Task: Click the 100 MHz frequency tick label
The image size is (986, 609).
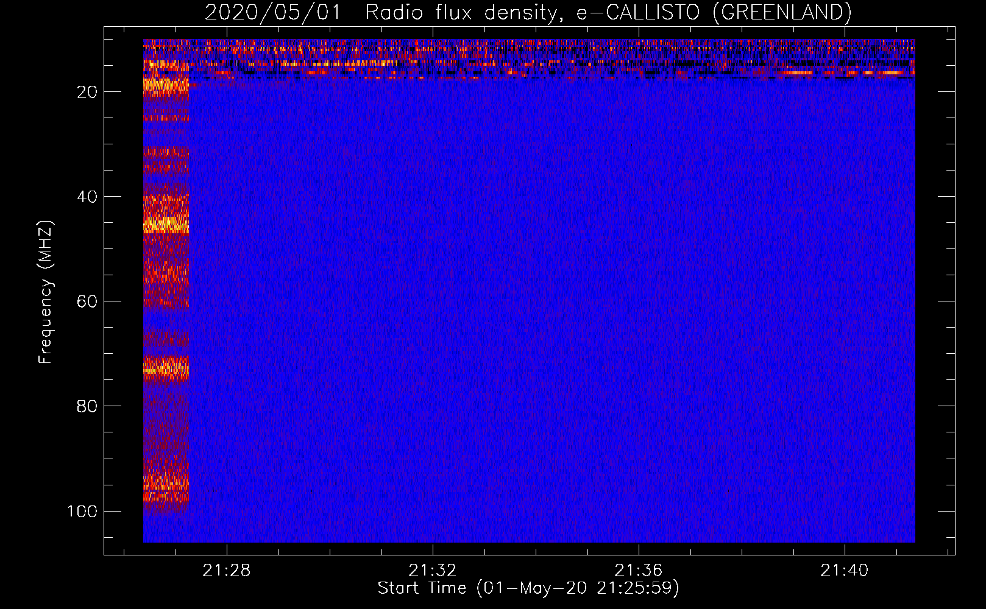Action: 82,511
